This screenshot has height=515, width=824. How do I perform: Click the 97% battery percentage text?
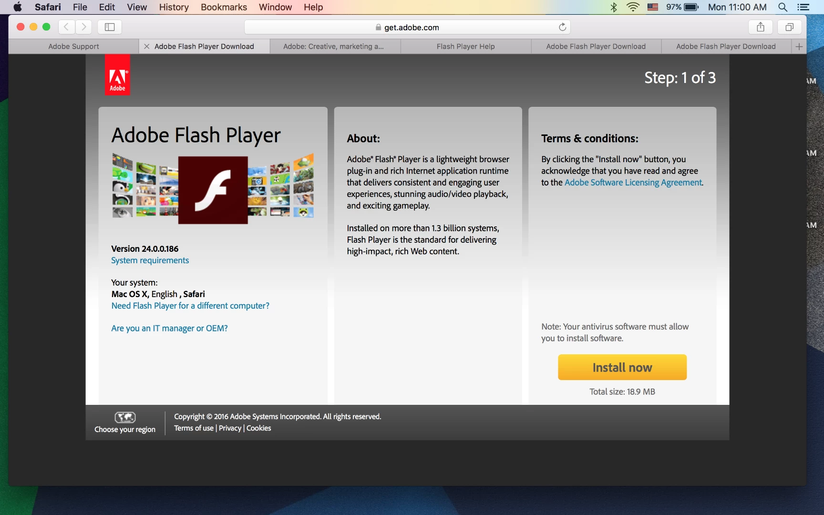[674, 7]
